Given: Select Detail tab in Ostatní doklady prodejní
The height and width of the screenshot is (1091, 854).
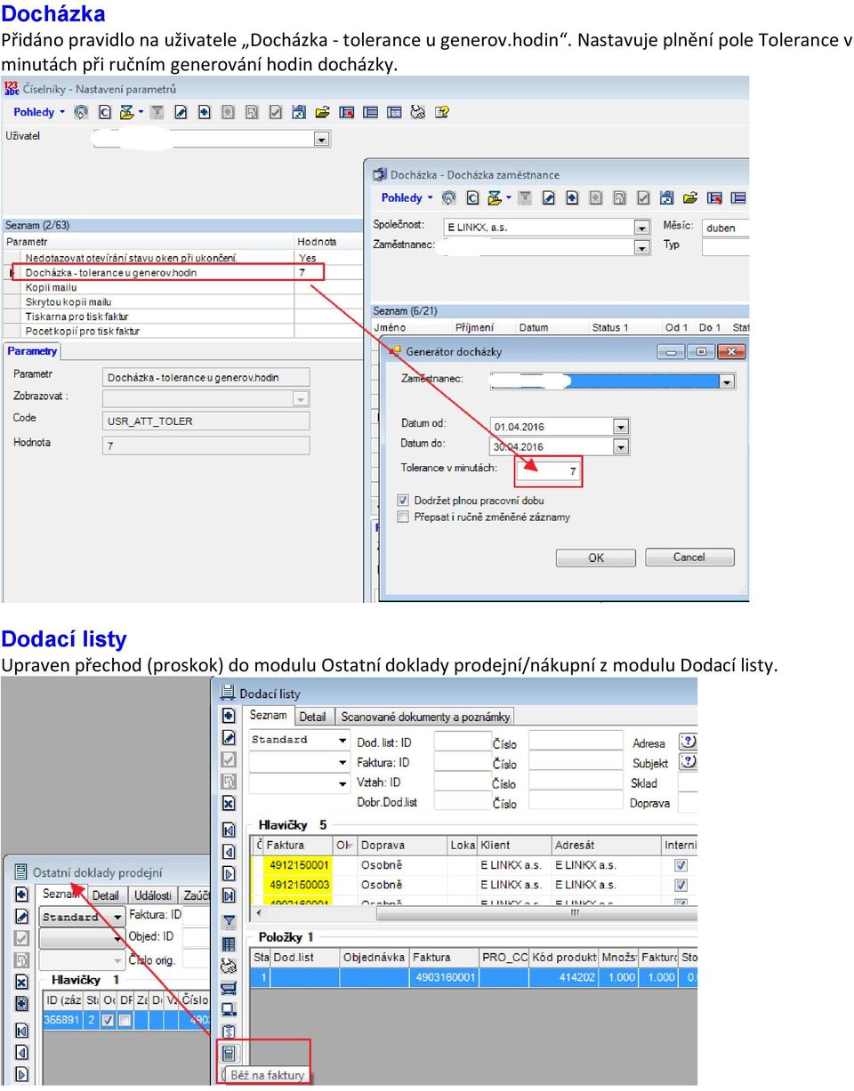Looking at the screenshot, I should [x=105, y=895].
